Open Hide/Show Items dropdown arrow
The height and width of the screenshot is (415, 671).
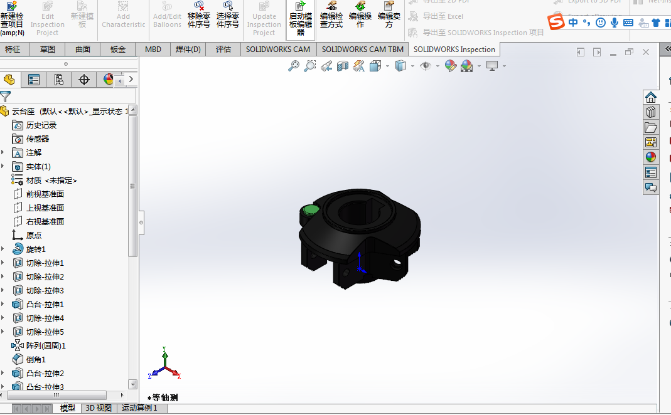pyautogui.click(x=437, y=66)
